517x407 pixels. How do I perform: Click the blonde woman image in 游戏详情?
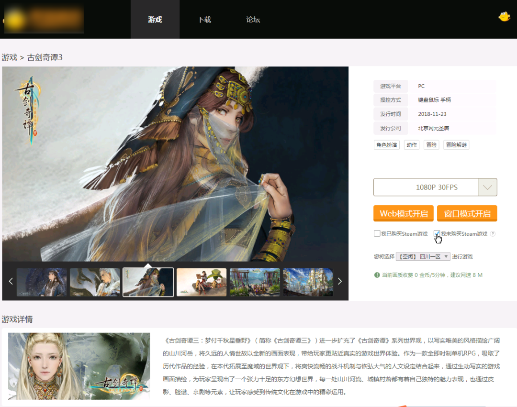pos(79,366)
